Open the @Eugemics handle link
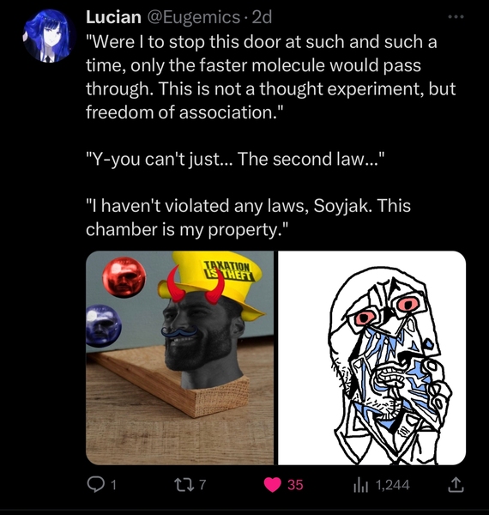The image size is (489, 515). click(x=194, y=17)
